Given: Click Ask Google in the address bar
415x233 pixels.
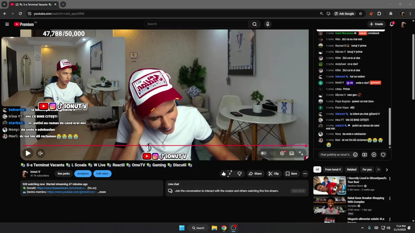Looking at the screenshot, I should click(x=344, y=14).
